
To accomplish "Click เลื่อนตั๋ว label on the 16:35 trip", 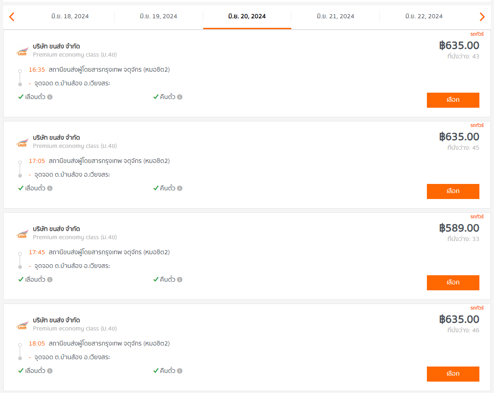I will 35,97.
